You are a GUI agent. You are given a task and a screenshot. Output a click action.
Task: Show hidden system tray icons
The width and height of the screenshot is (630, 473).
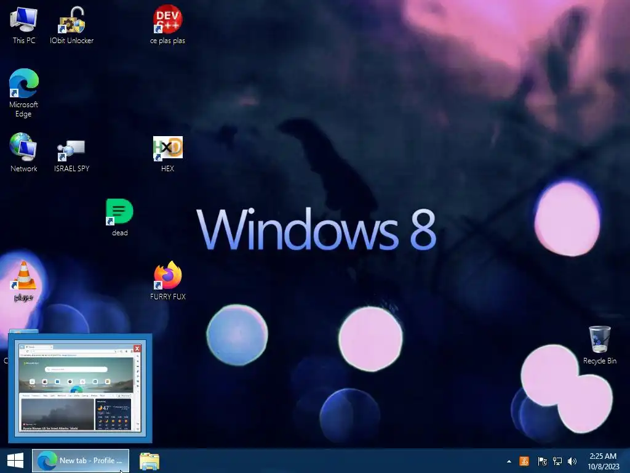point(509,461)
